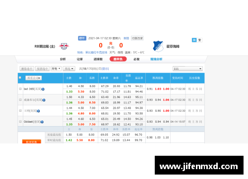Click bet 365 history index links
The height and width of the screenshot is (179, 248).
coord(195,89)
